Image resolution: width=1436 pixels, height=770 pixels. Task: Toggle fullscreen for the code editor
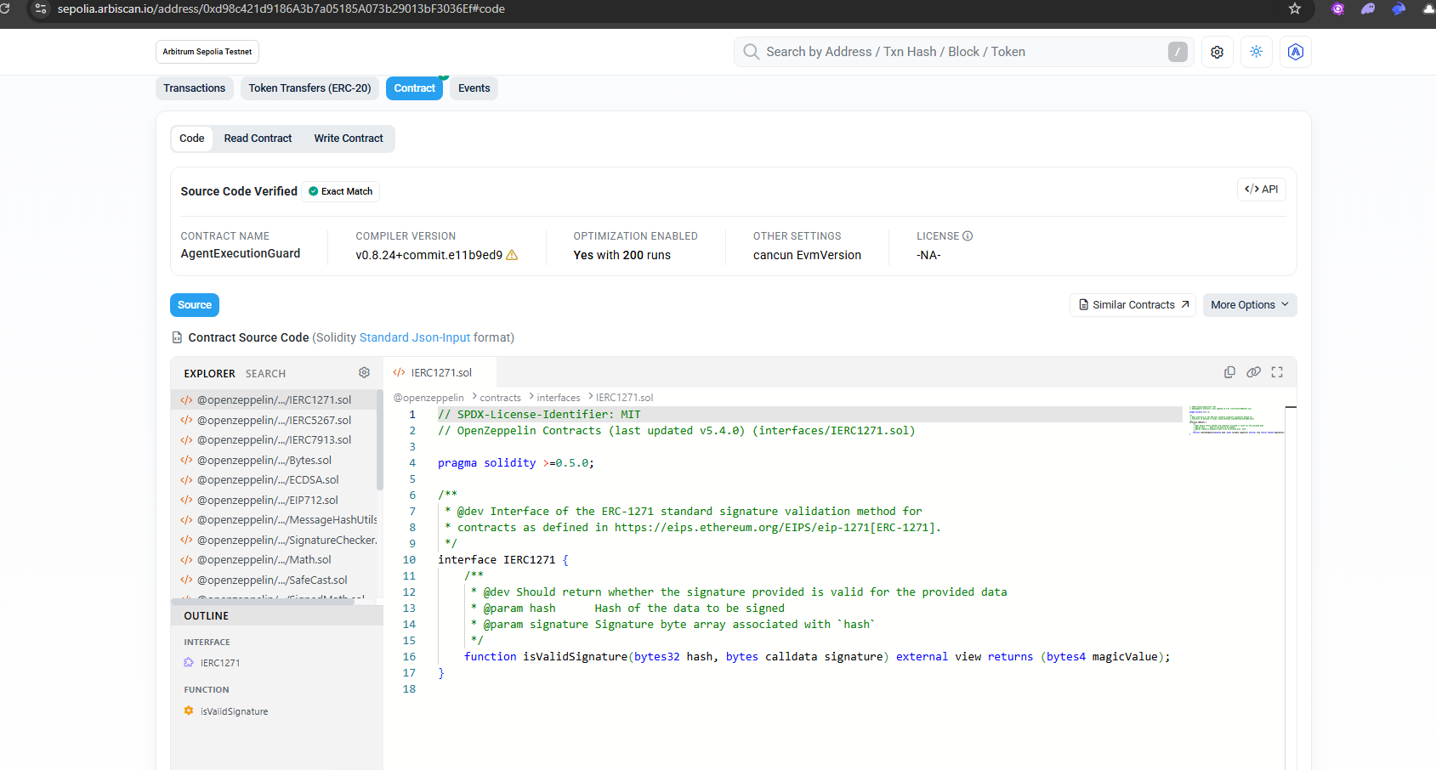pyautogui.click(x=1277, y=372)
